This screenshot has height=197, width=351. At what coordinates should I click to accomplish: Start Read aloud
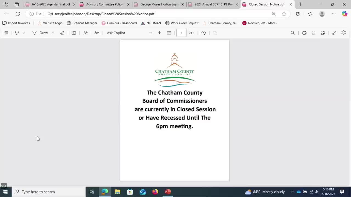point(86,33)
